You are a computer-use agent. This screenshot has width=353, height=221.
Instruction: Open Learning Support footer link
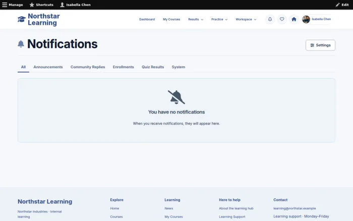[232, 217]
